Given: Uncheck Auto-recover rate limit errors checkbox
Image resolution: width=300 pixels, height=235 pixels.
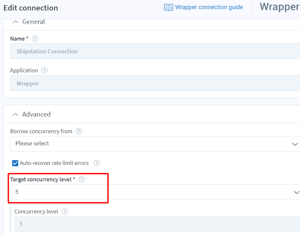Looking at the screenshot, I should [x=15, y=163].
